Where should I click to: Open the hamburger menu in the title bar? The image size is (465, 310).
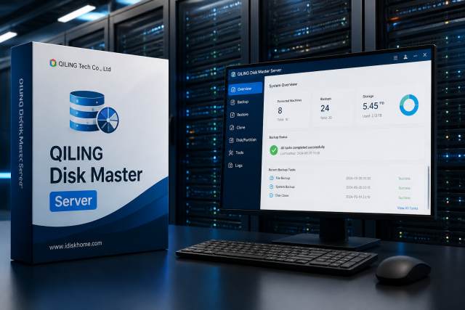395,58
